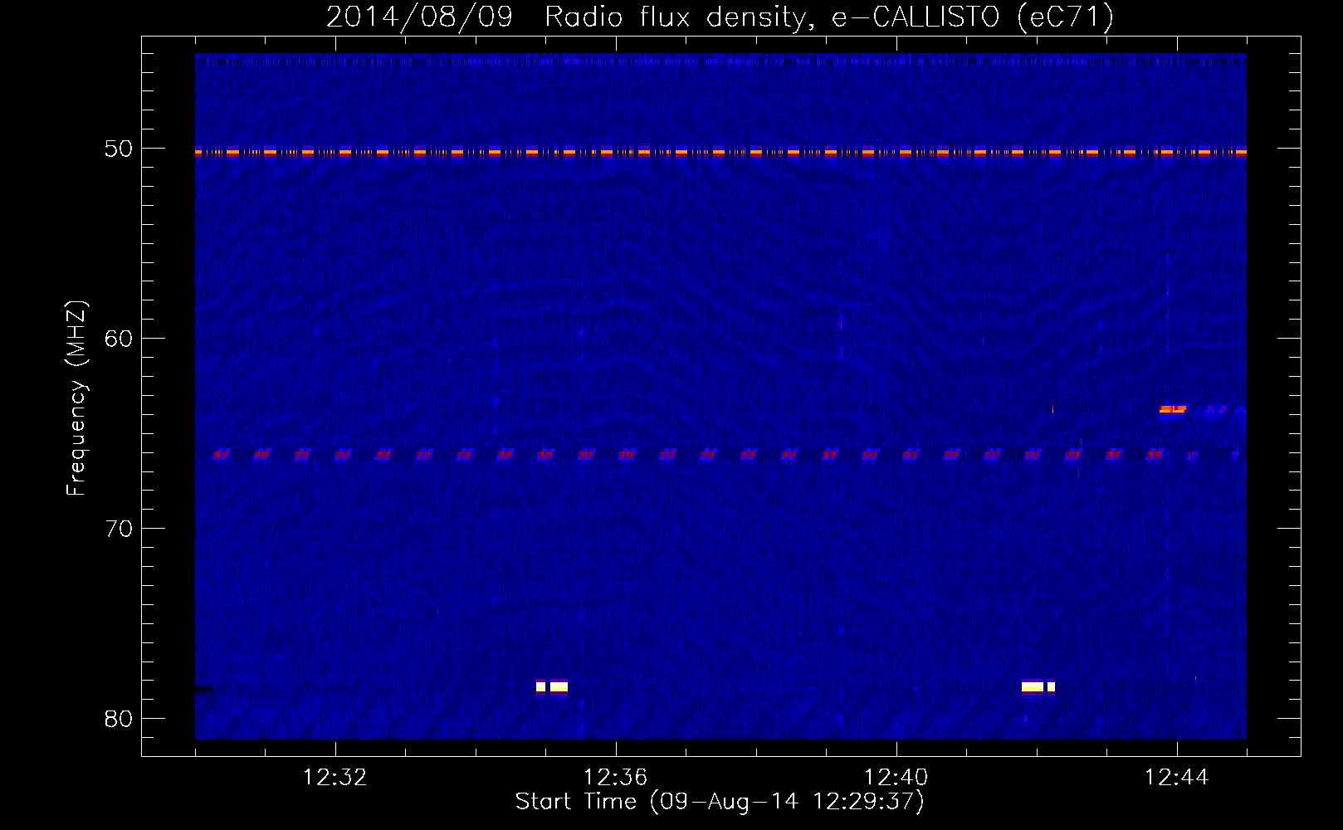Click the 'Frequency (MHZ)' axis label
Screen dimensions: 1343x830
pyautogui.click(x=76, y=398)
